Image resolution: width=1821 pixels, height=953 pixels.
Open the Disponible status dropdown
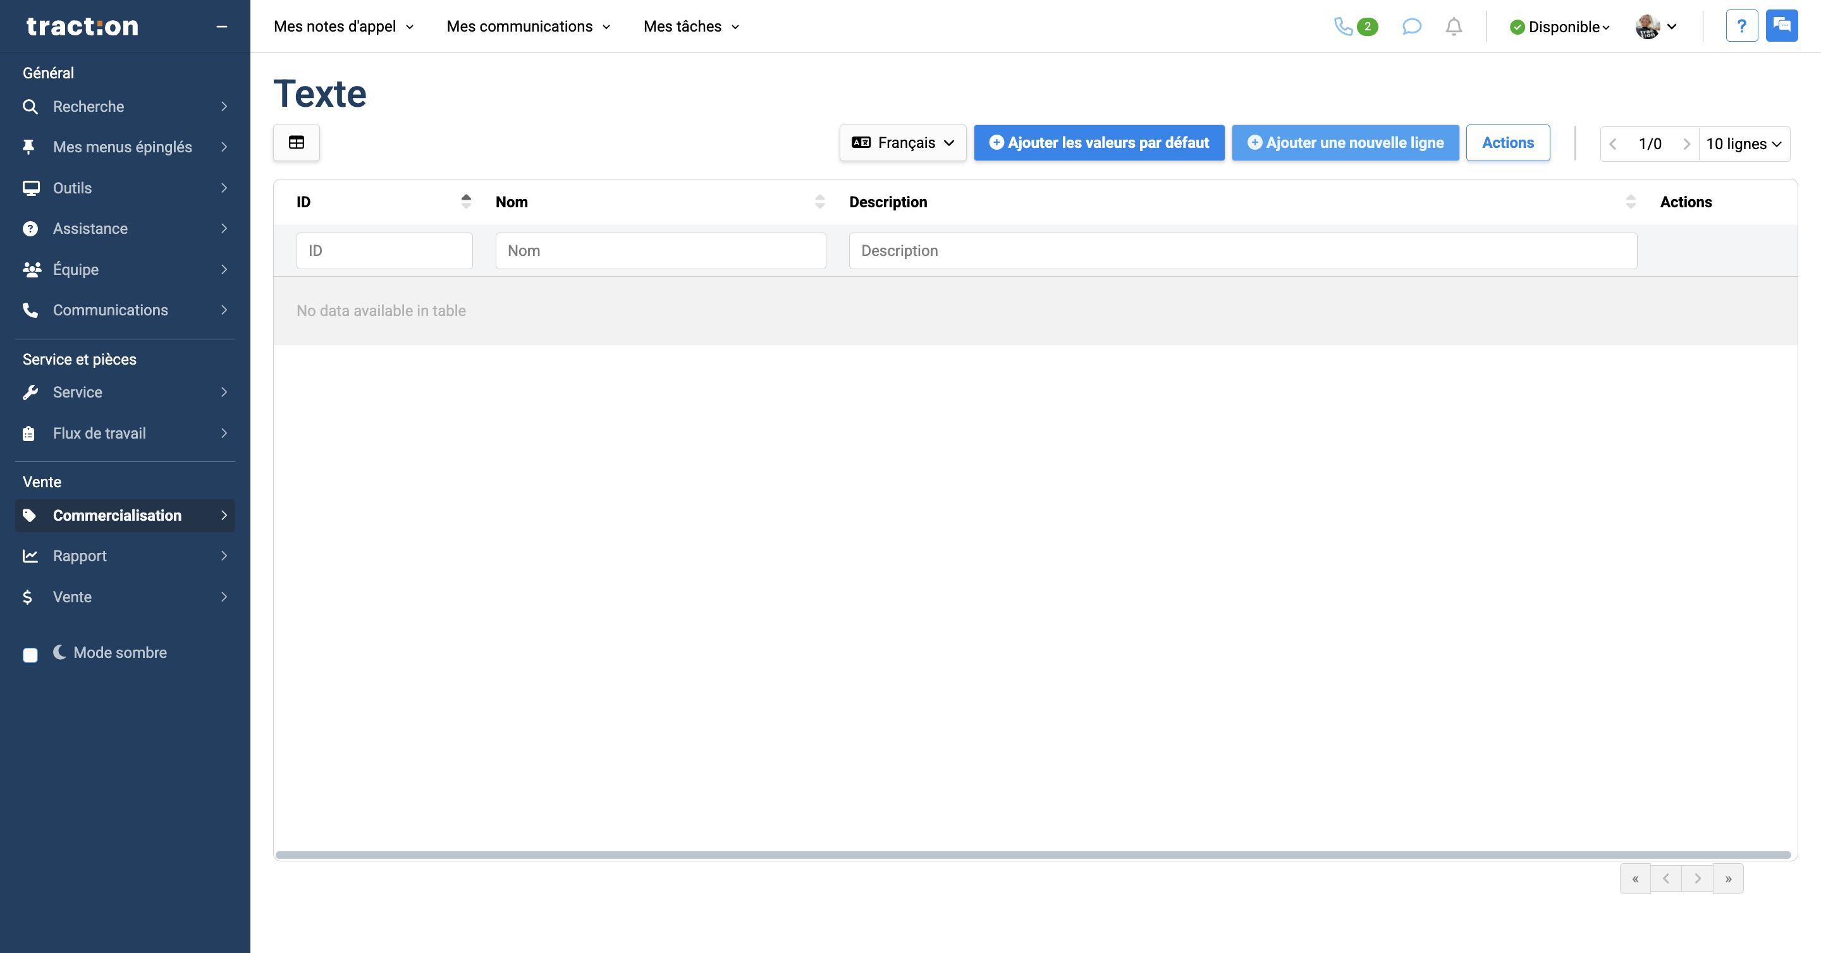(x=1560, y=26)
